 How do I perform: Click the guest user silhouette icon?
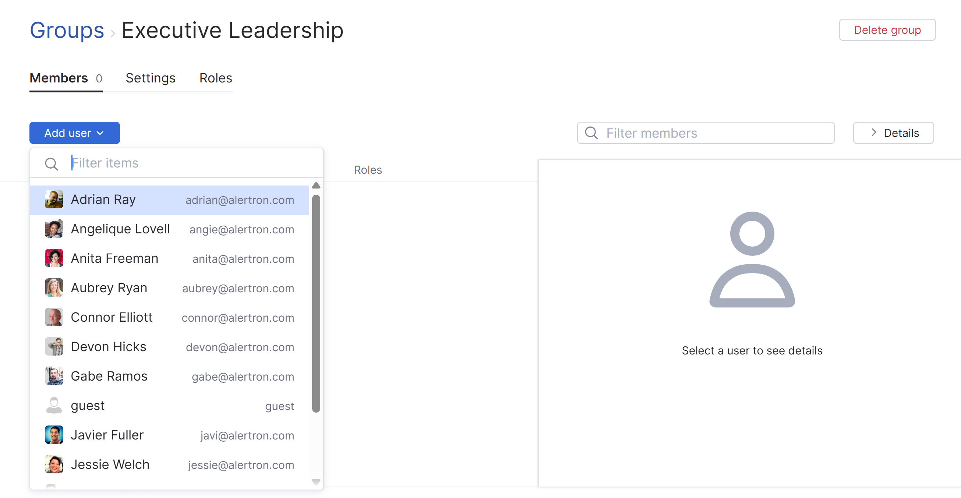click(x=54, y=405)
